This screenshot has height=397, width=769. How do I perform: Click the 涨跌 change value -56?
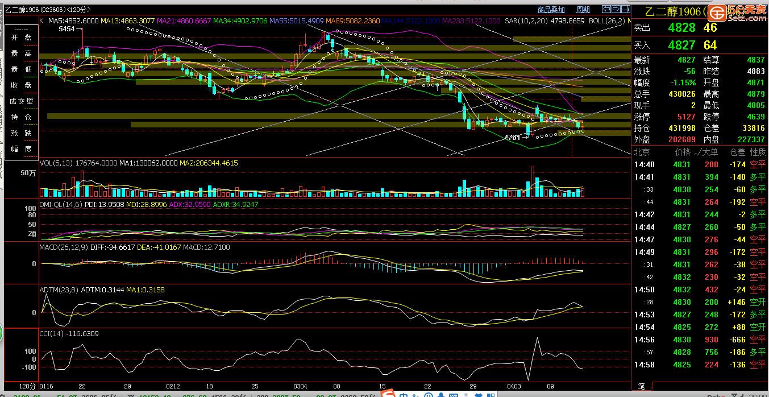(x=690, y=71)
